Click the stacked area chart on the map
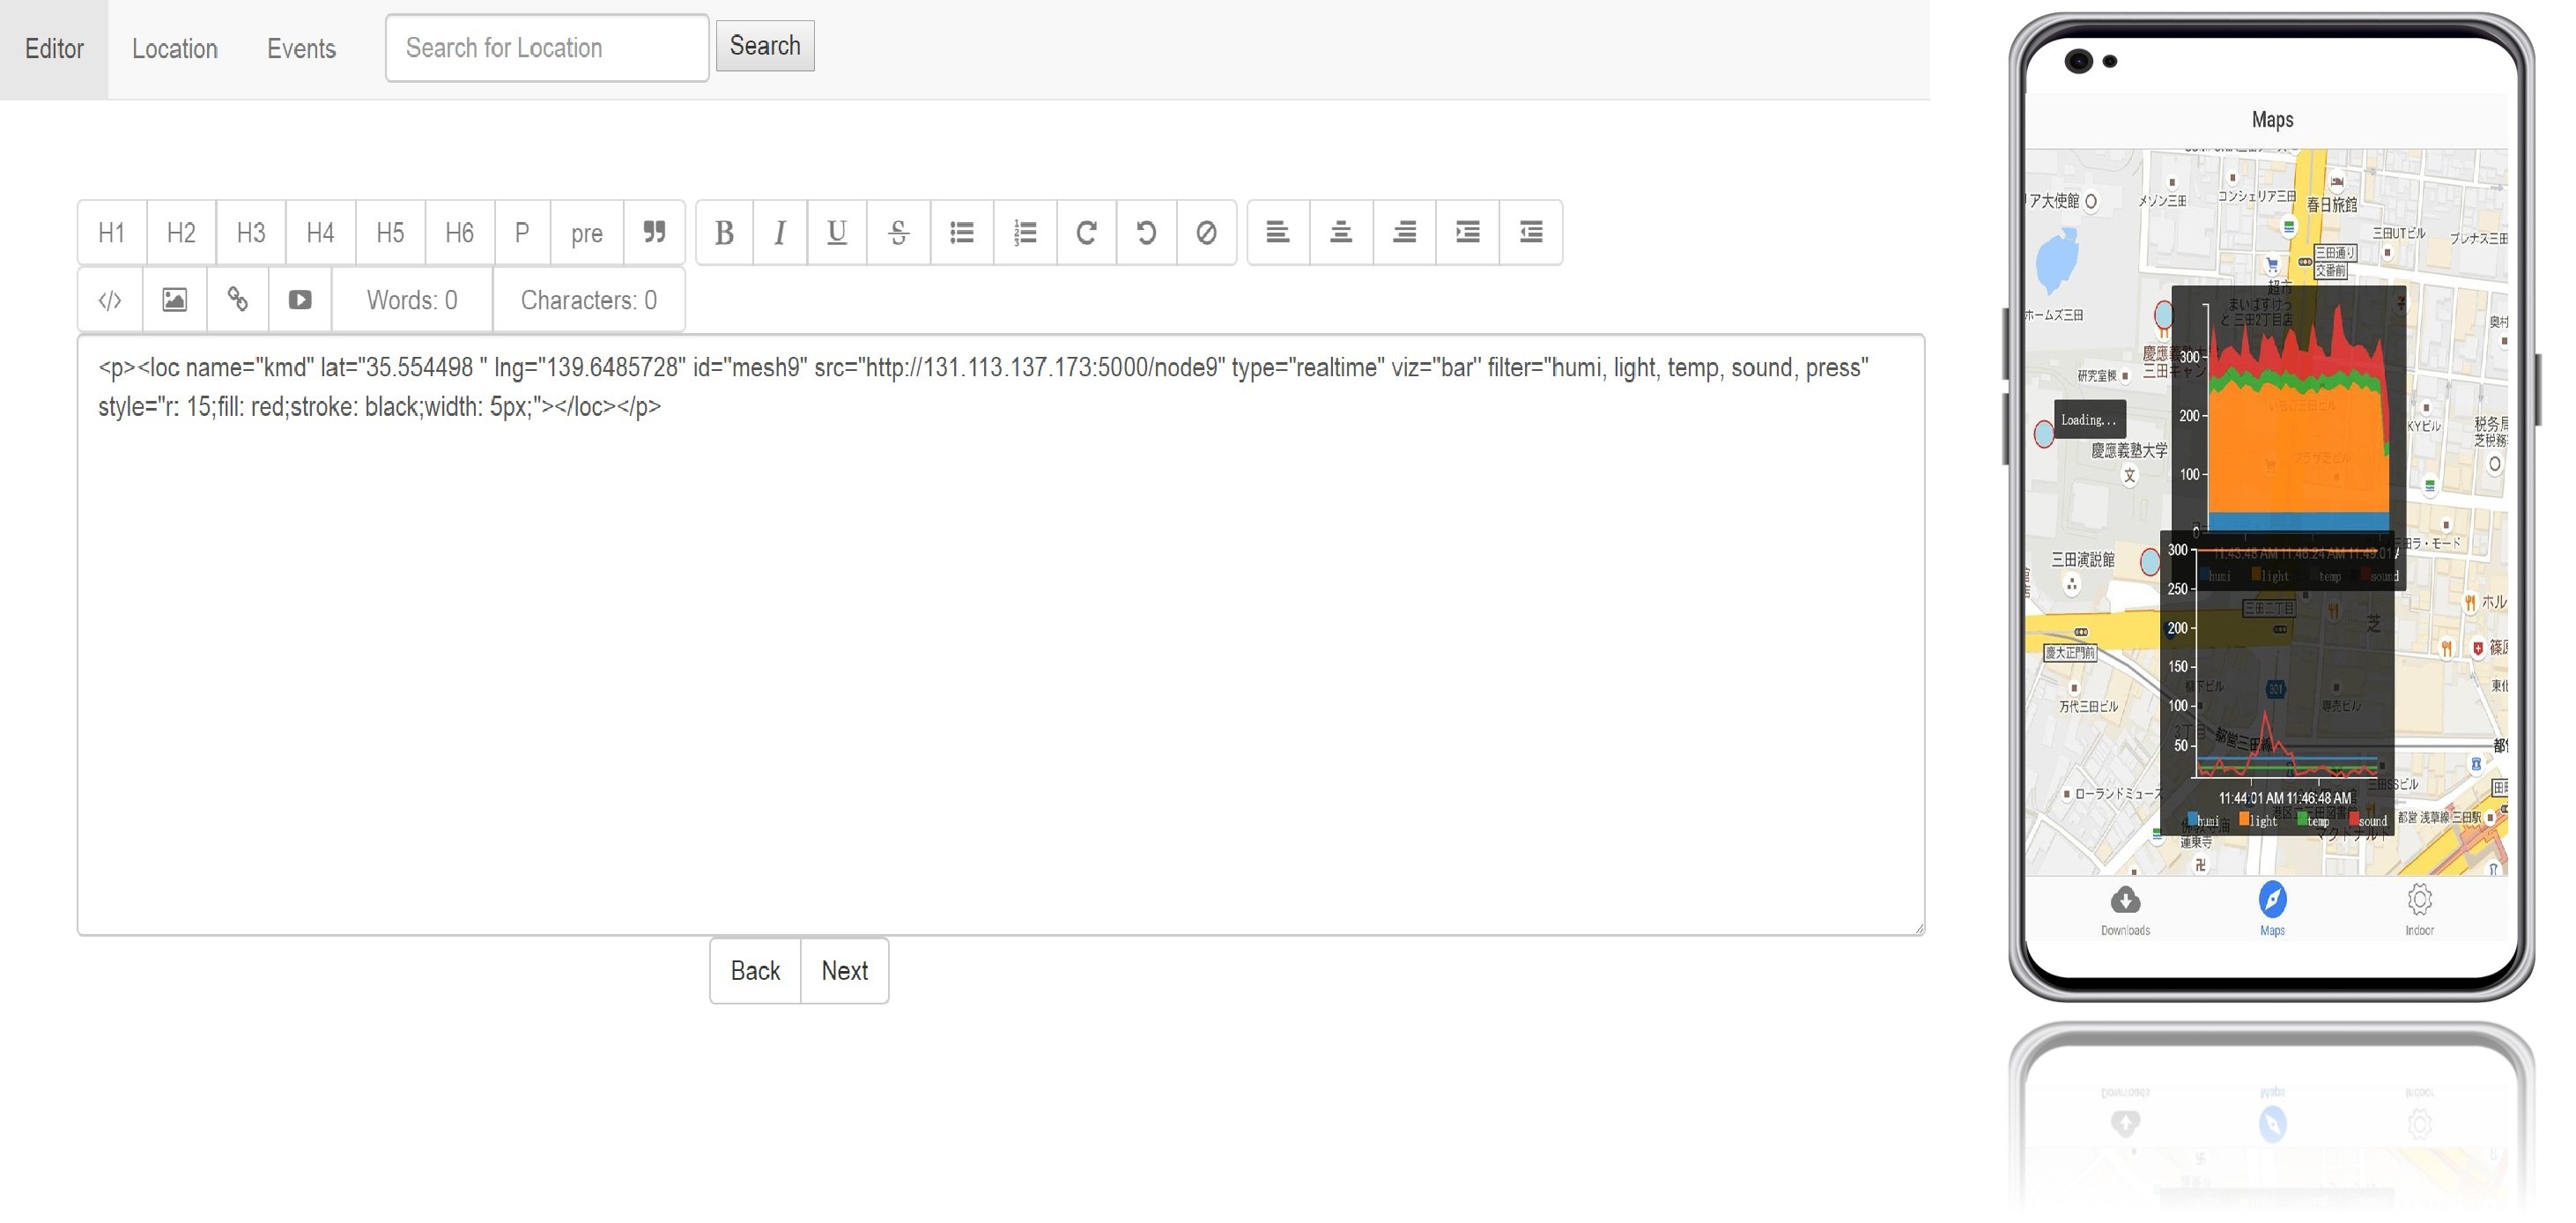2576x1223 pixels. 2289,438
